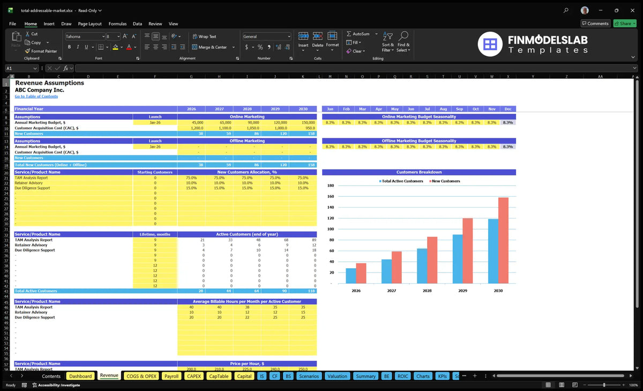The height and width of the screenshot is (391, 643).
Task: Click the search magnifier in title bar
Action: click(x=566, y=10)
